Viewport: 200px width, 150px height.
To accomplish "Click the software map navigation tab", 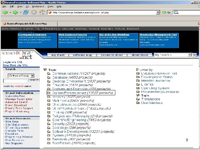I will click(82, 55).
